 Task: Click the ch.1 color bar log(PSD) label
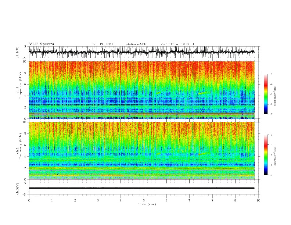275,96
